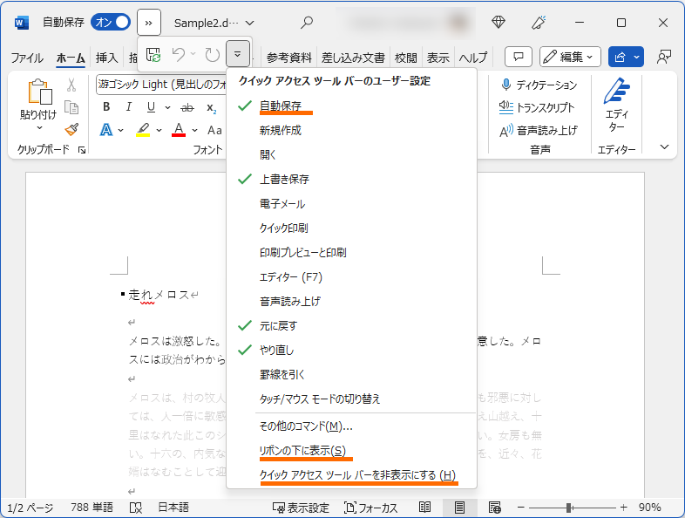Screen dimensions: 685x518
Task: Switch to the 参考資料 tab
Action: pos(288,58)
